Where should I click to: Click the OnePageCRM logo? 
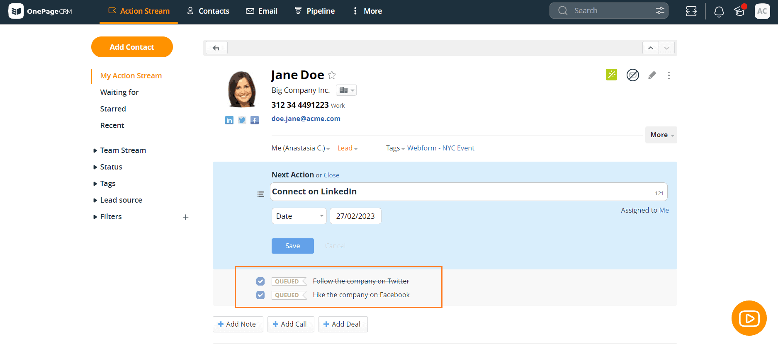[x=40, y=11]
